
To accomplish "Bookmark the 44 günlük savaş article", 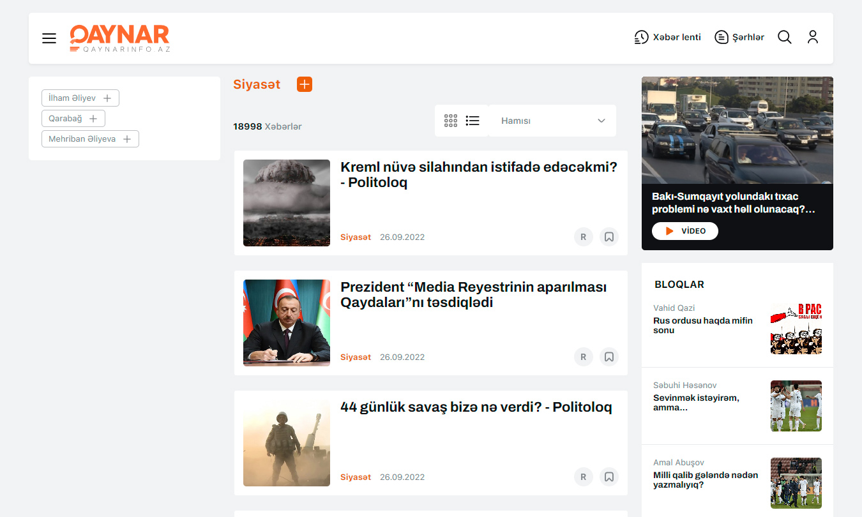I will (x=609, y=477).
